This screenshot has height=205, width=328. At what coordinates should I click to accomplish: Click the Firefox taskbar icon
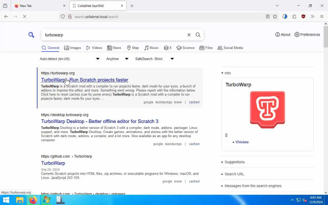click(33, 200)
